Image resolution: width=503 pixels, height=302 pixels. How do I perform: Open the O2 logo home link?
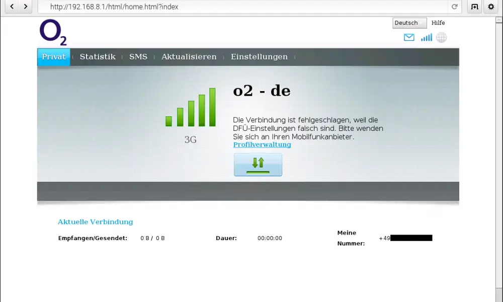pos(53,32)
